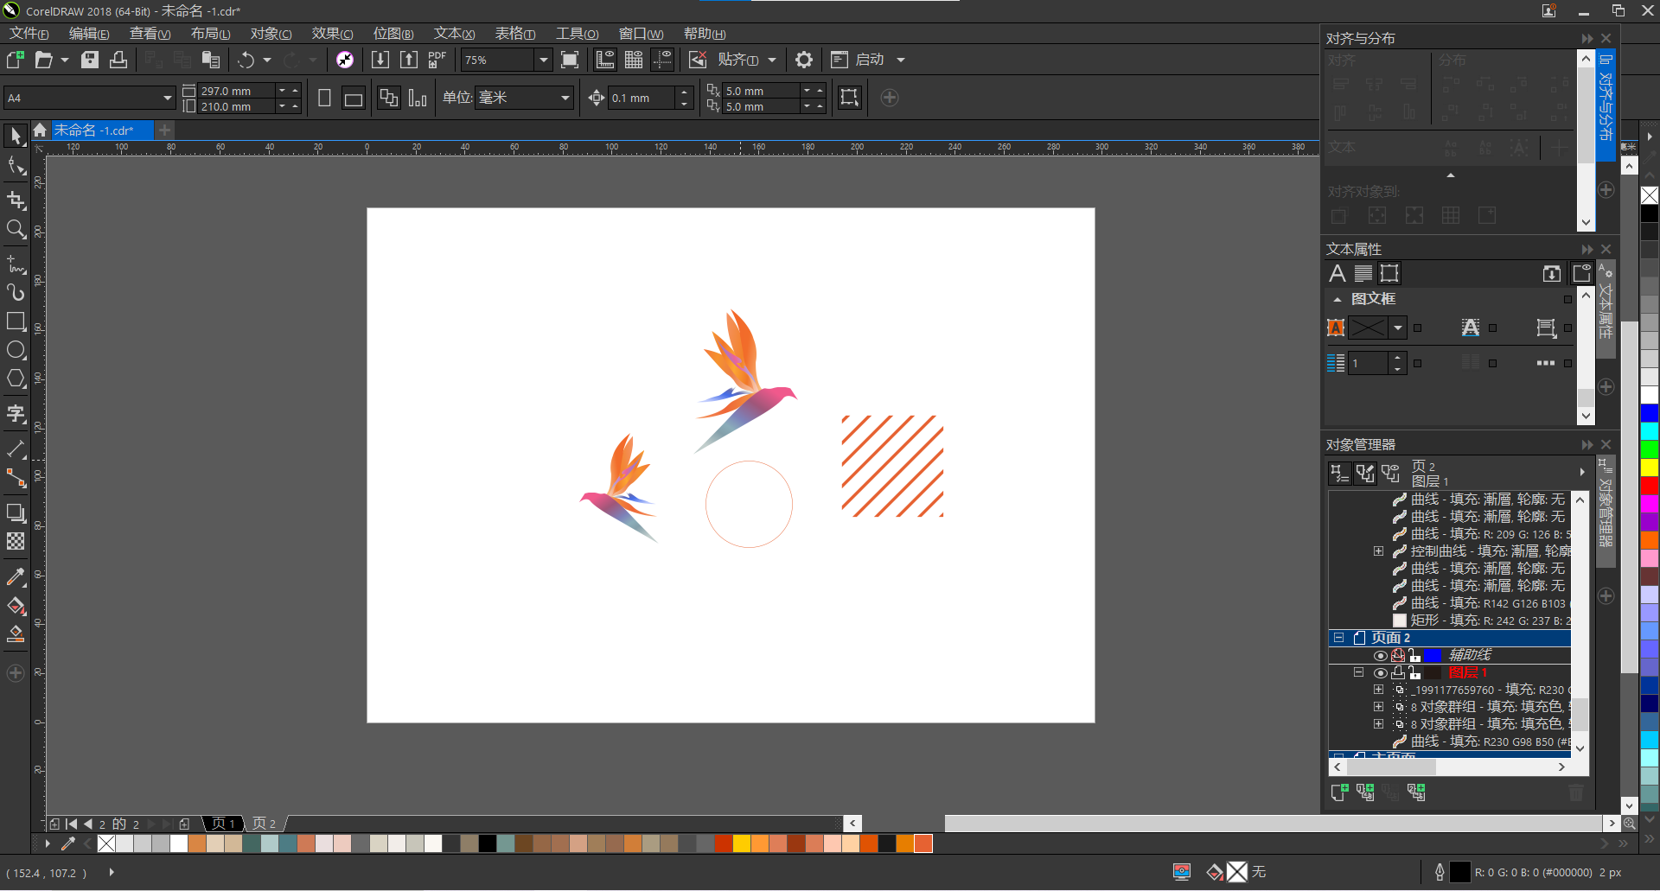This screenshot has height=891, width=1660.
Task: Click the 贴齐 snap-to button
Action: point(737,60)
